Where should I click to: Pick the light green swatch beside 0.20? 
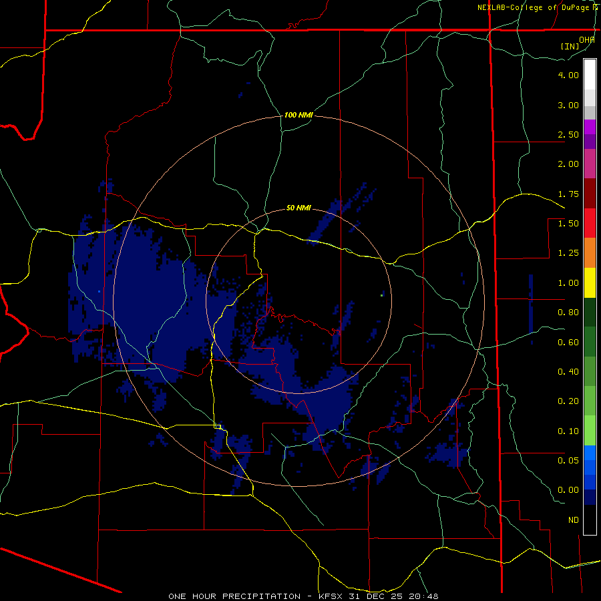(590, 401)
